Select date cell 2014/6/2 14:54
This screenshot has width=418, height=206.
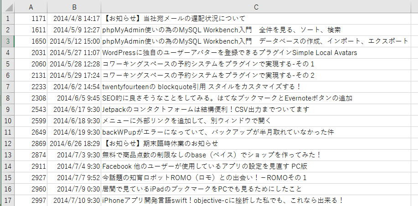click(74, 87)
